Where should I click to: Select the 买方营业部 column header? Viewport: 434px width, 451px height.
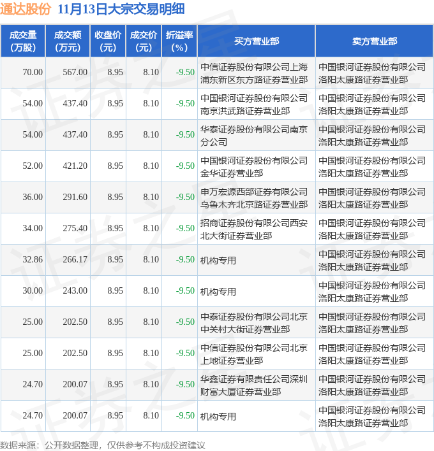(257, 41)
